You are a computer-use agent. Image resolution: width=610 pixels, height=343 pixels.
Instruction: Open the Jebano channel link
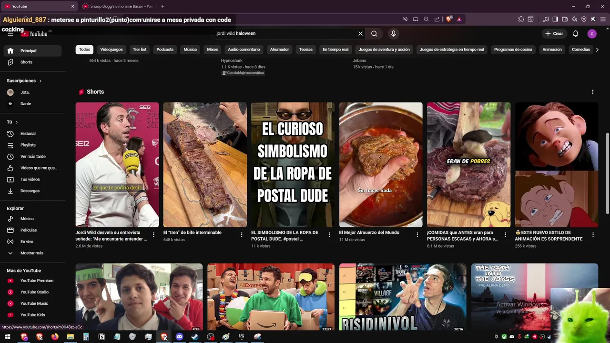tap(359, 61)
